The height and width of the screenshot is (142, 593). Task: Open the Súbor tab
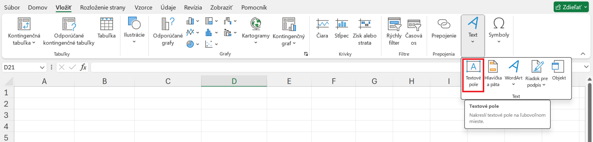point(12,7)
